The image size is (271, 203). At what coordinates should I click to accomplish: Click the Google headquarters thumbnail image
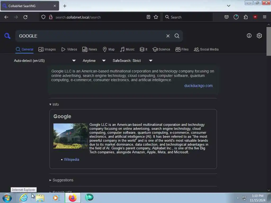click(70, 136)
